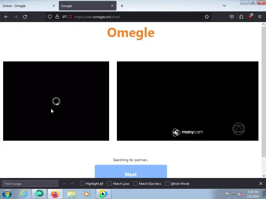Screen dimensions: 266x199
Task: Open the green globe taskbar app
Action: pos(39,194)
